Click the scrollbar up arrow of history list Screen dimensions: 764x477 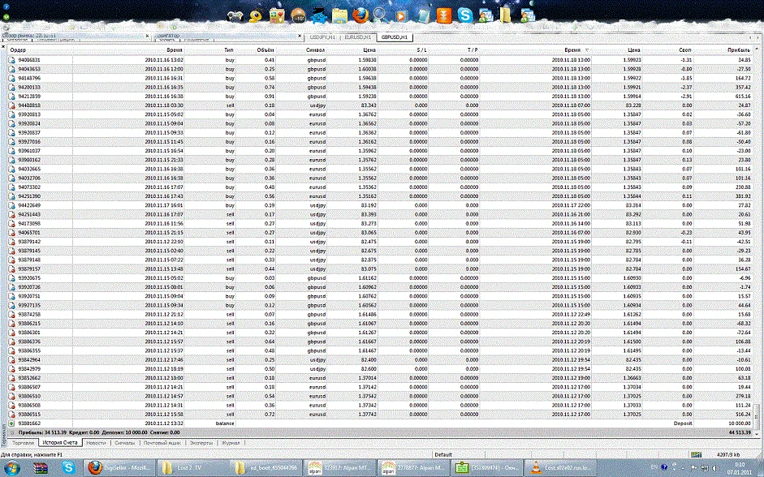click(x=757, y=49)
